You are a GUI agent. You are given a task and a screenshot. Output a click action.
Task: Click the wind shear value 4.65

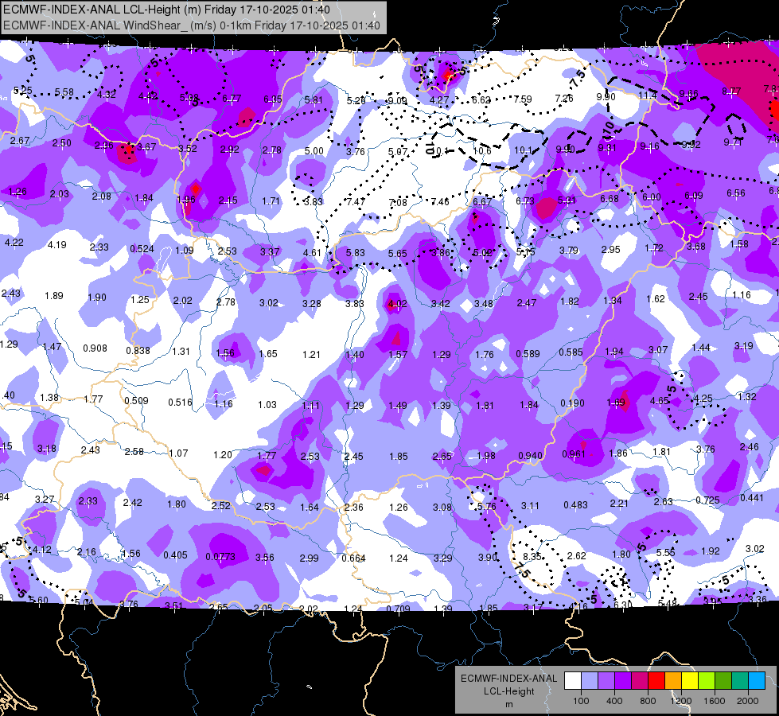[x=660, y=400]
